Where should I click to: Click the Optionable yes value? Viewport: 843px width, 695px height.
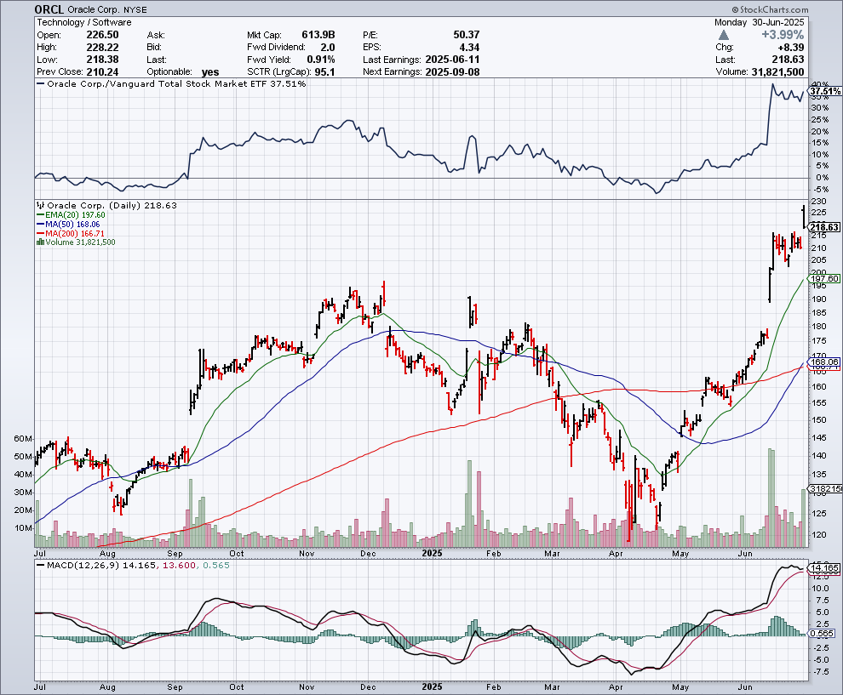point(210,72)
